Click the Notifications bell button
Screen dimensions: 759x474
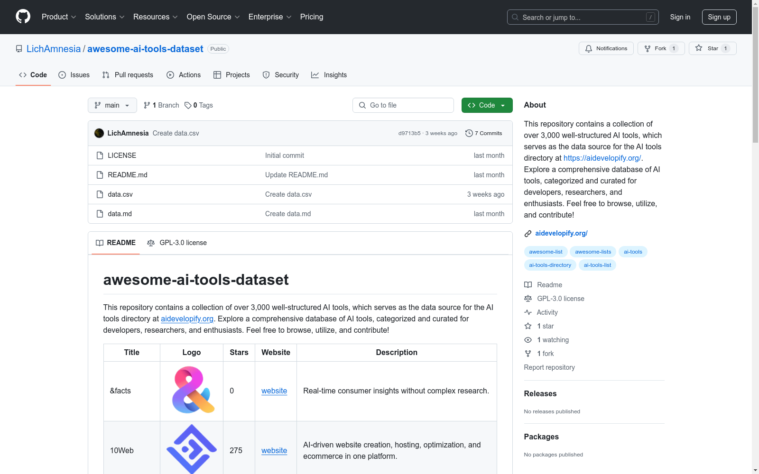[x=606, y=48]
